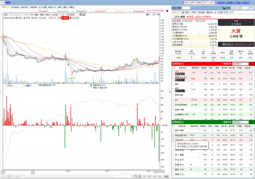Click the 還原 button near bottom right of chart

tap(166, 176)
